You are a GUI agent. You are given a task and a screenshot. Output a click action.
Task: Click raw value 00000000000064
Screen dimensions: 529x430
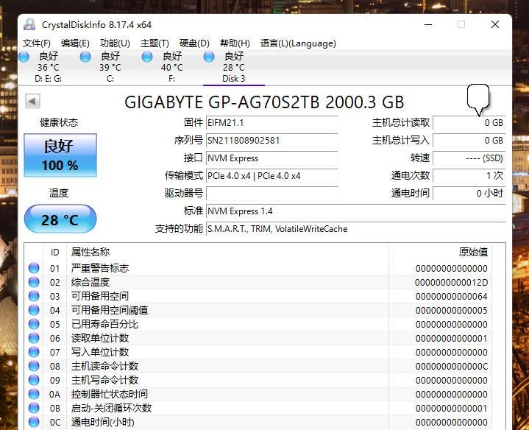[452, 296]
